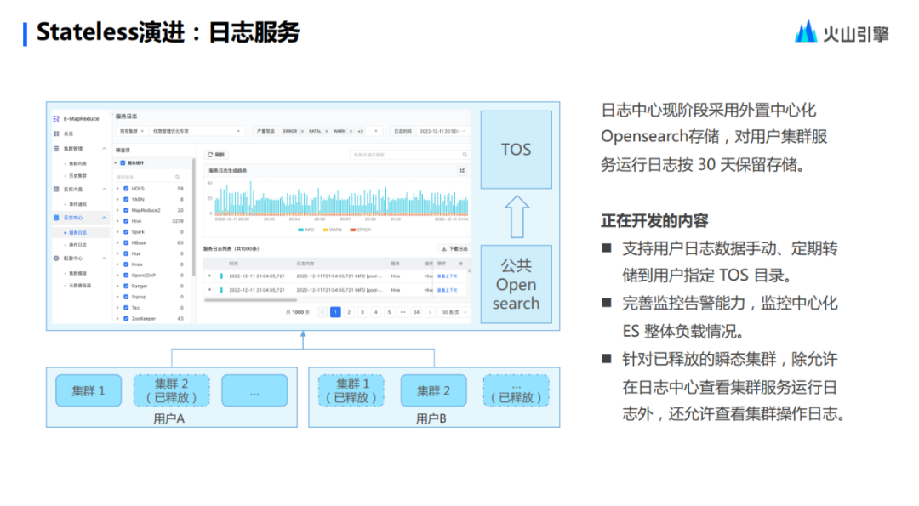The height and width of the screenshot is (506, 919).
Task: Open the severity level dropdown arrow
Action: pos(376,131)
